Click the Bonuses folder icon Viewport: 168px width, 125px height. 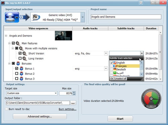[x=18, y=63]
